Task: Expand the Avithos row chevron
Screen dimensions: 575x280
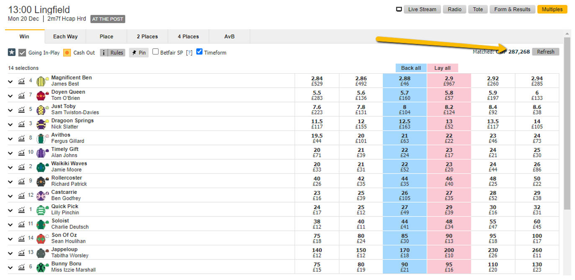Action: click(x=10, y=139)
